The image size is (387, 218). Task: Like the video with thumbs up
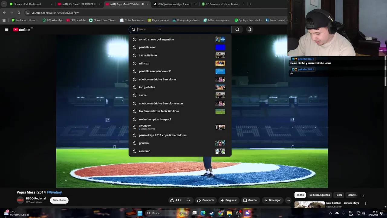(176, 200)
